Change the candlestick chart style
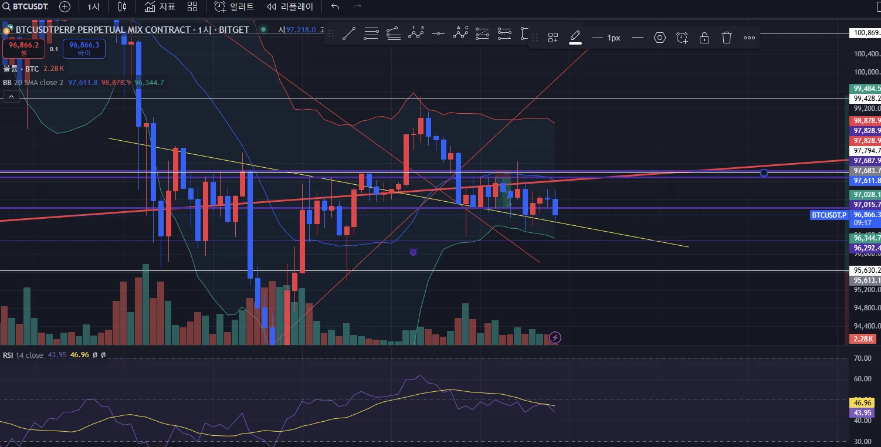Viewport: 881px width, 447px height. pyautogui.click(x=122, y=7)
